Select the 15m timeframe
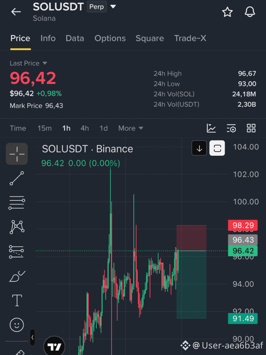Image resolution: width=266 pixels, height=355 pixels. point(45,128)
